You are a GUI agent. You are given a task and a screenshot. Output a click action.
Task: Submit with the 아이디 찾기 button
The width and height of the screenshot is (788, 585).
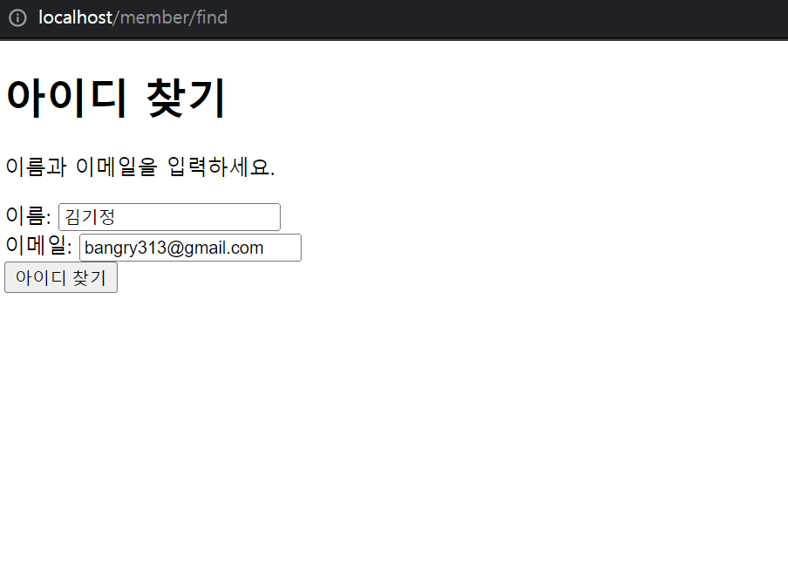(61, 277)
